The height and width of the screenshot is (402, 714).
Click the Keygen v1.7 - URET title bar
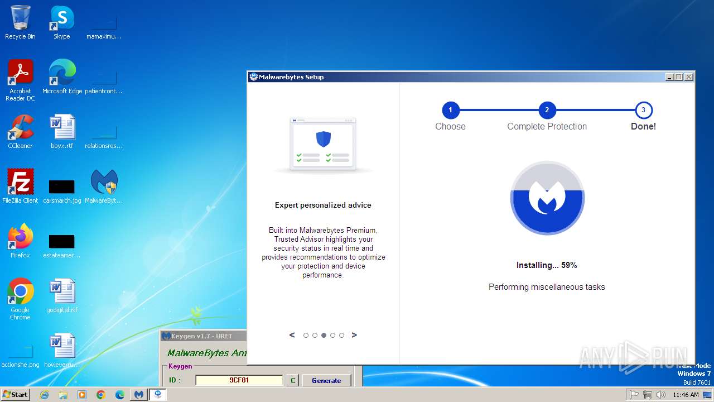(204, 336)
